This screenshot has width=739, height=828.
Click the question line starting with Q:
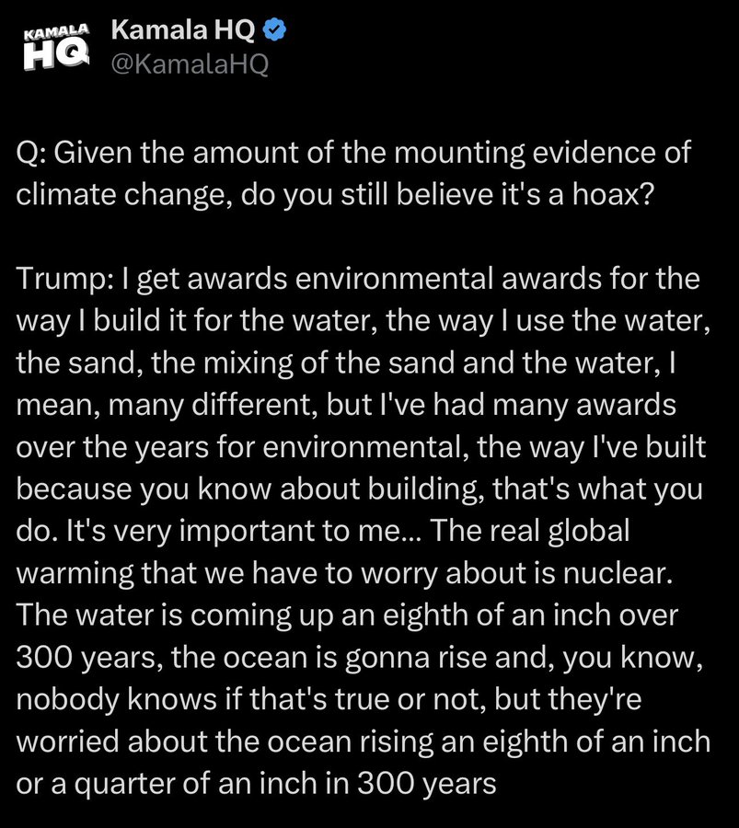click(353, 153)
